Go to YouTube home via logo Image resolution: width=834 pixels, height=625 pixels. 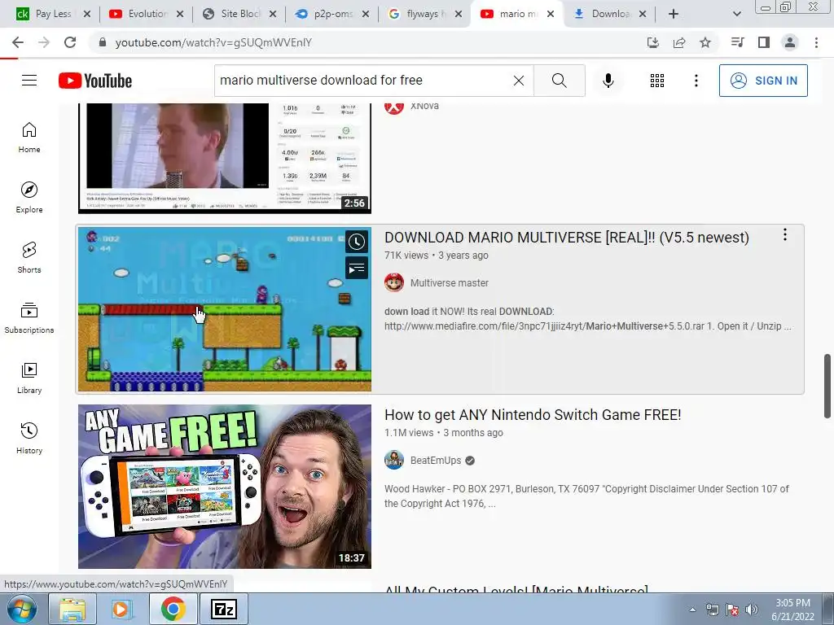(x=95, y=81)
